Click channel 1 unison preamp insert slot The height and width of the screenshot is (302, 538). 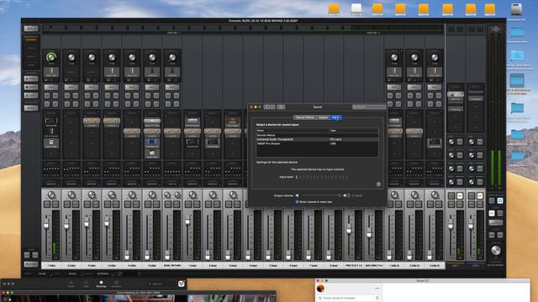tap(51, 72)
